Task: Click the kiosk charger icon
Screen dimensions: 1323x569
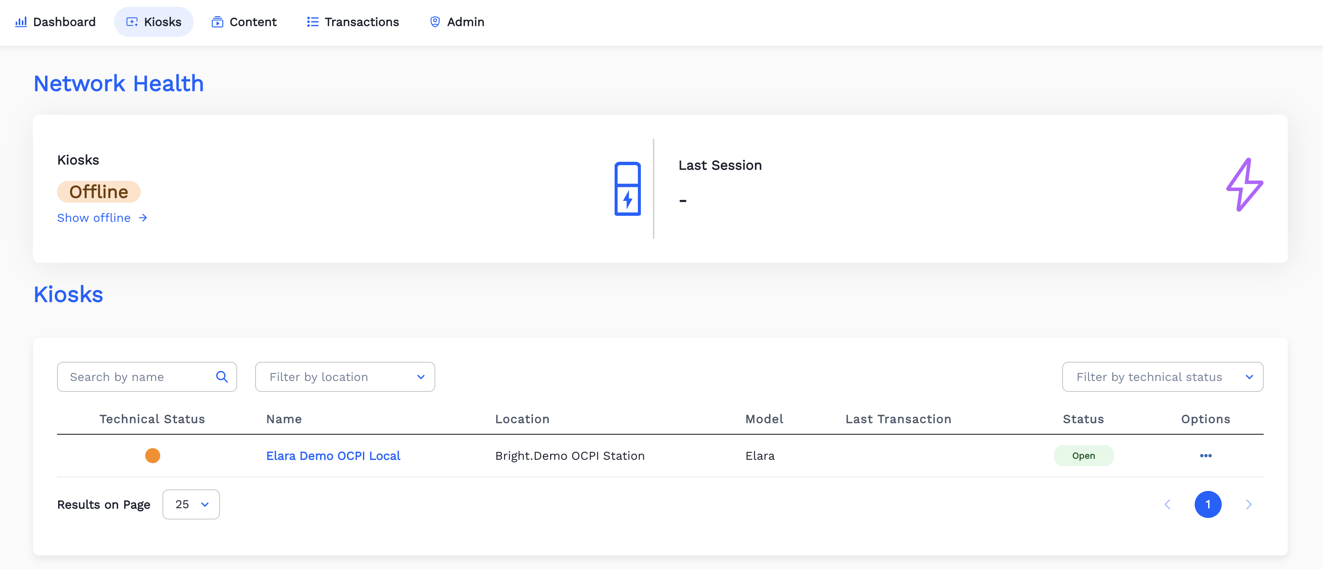Action: 627,188
